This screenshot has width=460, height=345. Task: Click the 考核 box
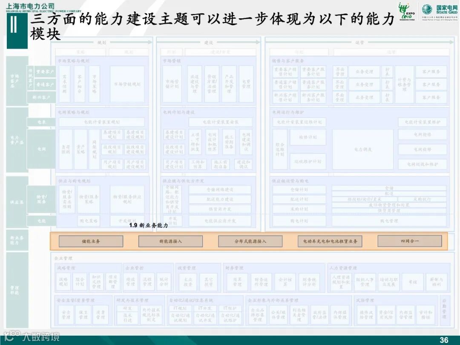pos(413,282)
